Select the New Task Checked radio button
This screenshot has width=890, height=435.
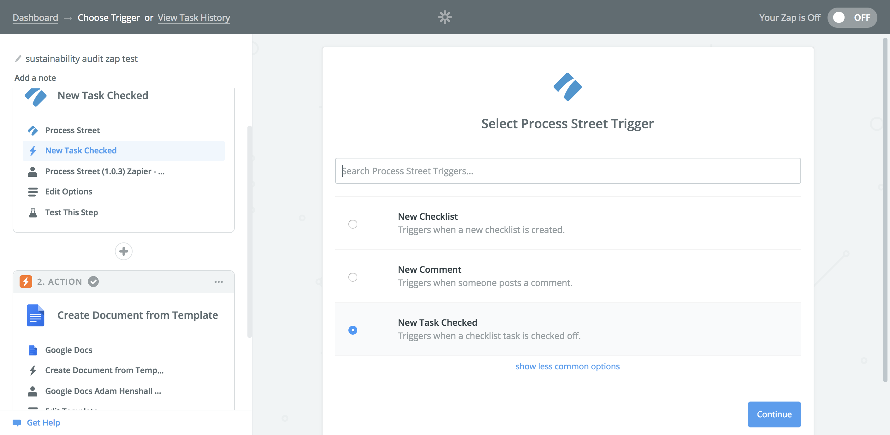click(x=353, y=329)
